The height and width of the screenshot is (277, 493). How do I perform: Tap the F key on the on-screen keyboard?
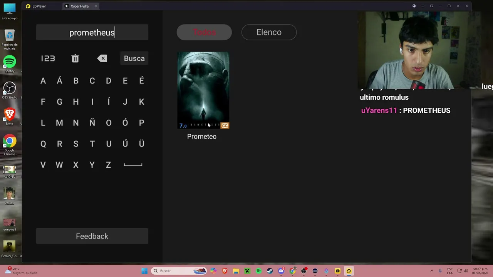[43, 102]
